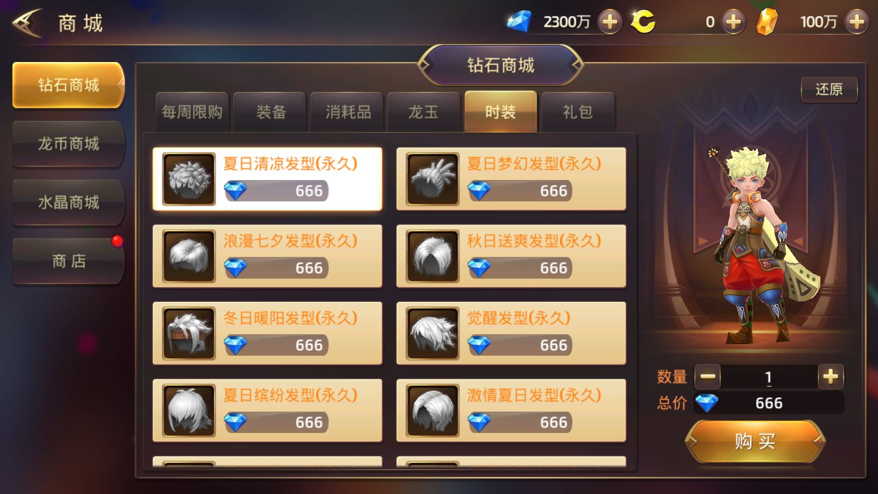
Task: Tap the back arrow next to 商城
Action: [27, 23]
